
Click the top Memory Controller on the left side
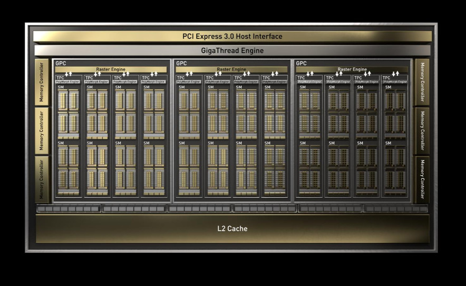point(42,82)
